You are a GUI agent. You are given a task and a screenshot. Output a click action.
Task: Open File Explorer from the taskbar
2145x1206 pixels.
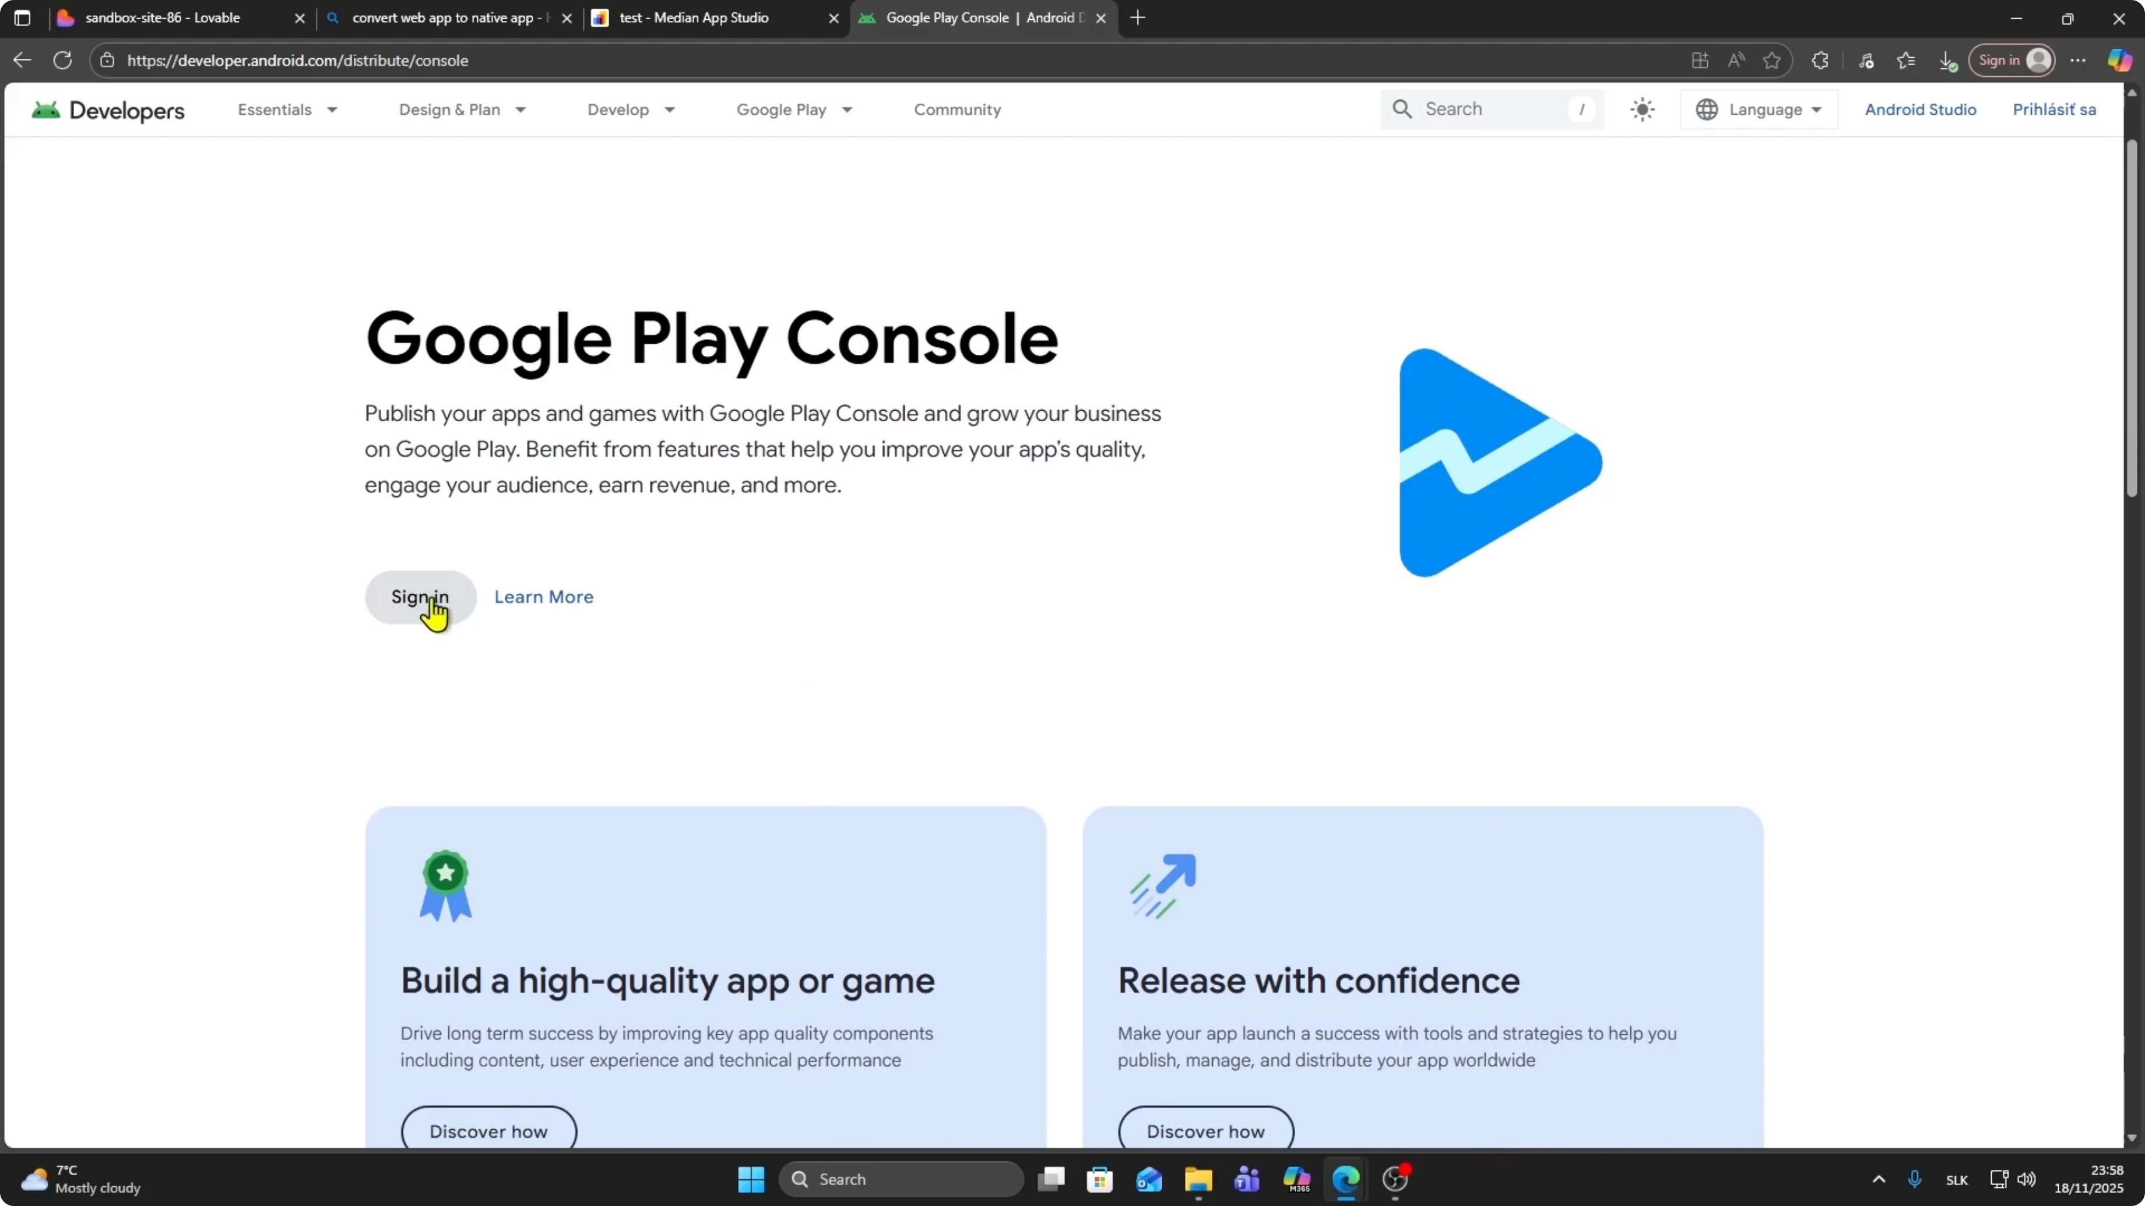click(x=1198, y=1179)
